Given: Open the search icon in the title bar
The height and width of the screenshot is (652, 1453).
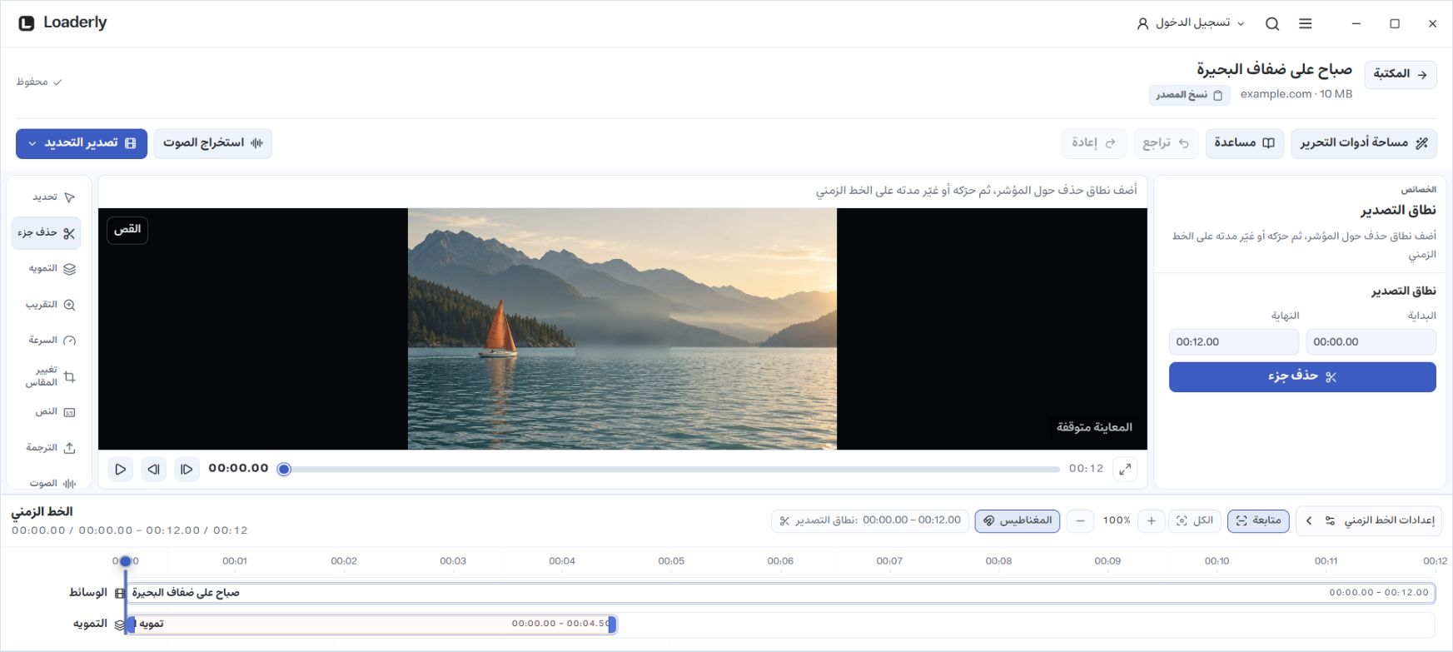Looking at the screenshot, I should (1272, 24).
